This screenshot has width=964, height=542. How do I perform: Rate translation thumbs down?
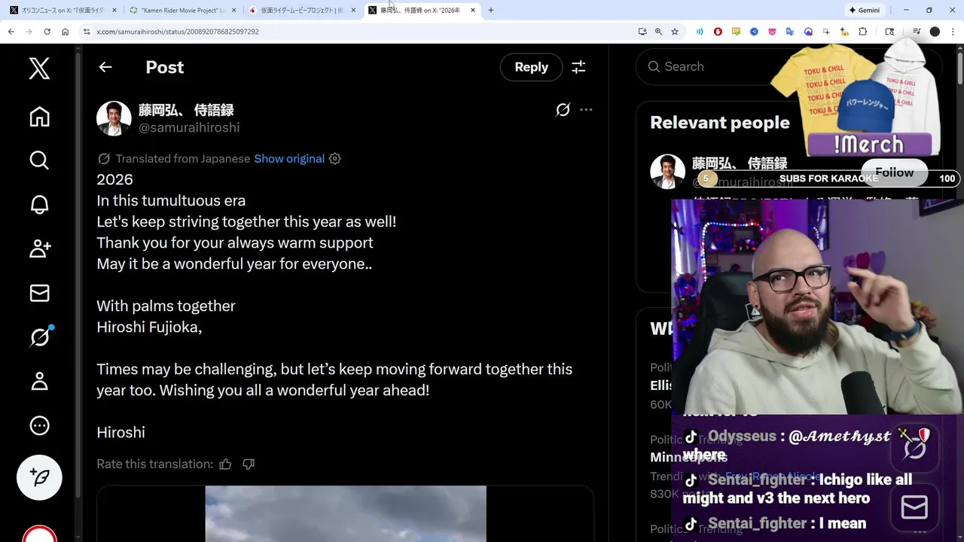tap(249, 464)
